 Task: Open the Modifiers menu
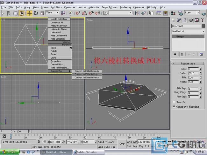click(x=56, y=7)
